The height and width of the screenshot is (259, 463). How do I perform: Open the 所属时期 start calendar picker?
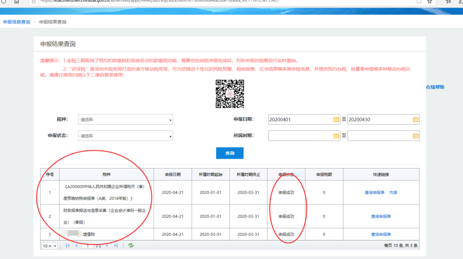coord(336,136)
